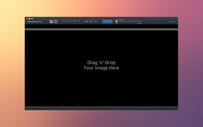The image size is (203, 127).
Task: Set slider to the Strong end
Action: point(141,21)
